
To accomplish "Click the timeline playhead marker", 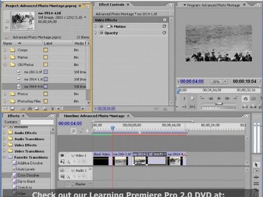I will pyautogui.click(x=113, y=128).
